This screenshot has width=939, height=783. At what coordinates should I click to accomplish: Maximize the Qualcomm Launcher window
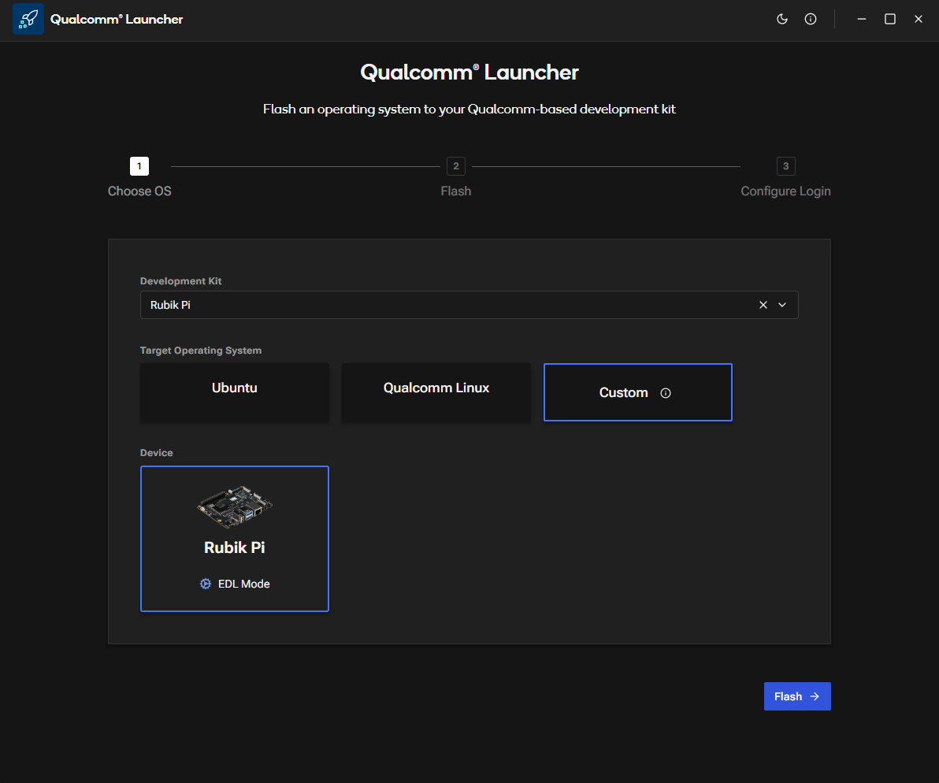click(890, 19)
